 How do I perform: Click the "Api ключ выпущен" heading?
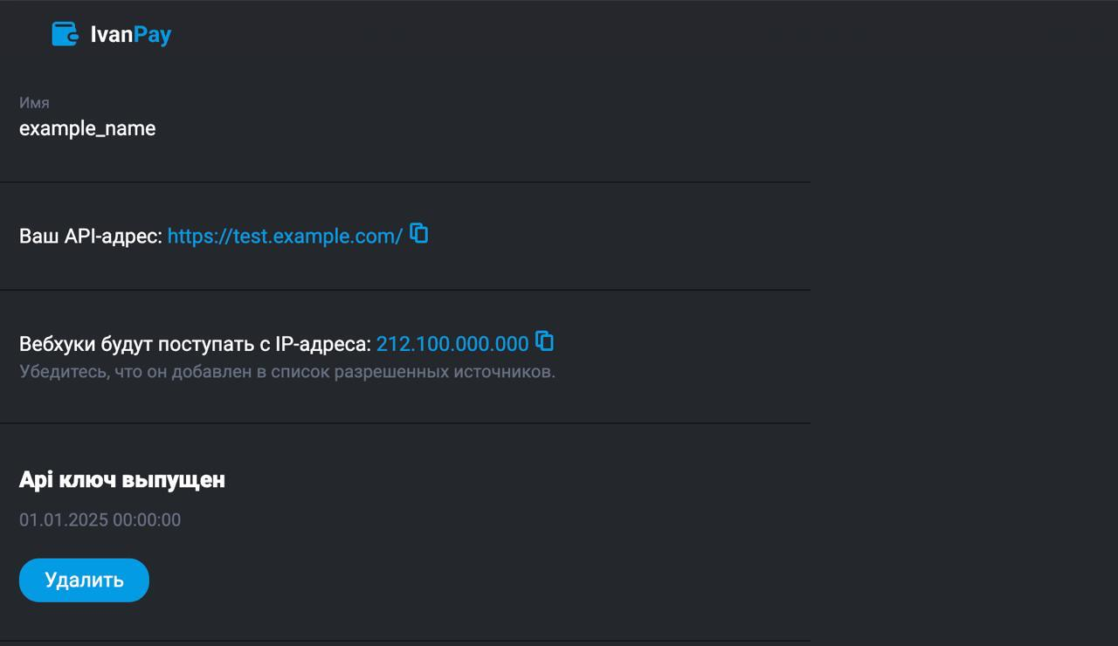[122, 479]
